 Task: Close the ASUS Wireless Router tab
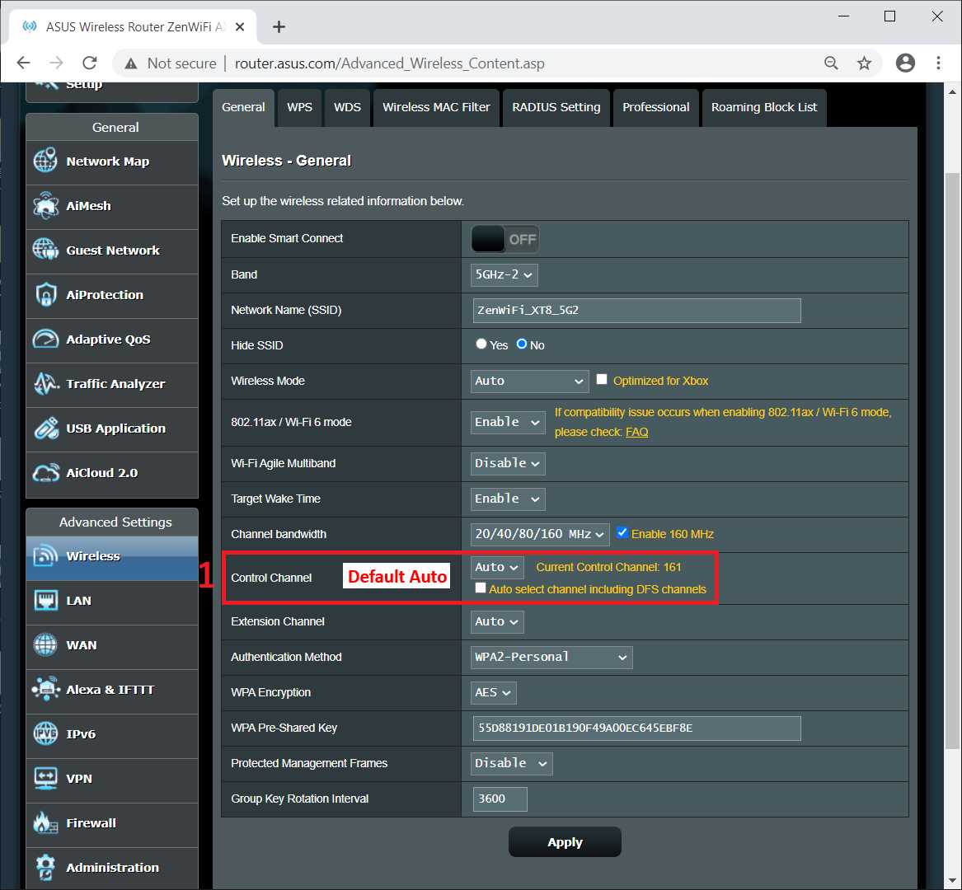tap(240, 27)
